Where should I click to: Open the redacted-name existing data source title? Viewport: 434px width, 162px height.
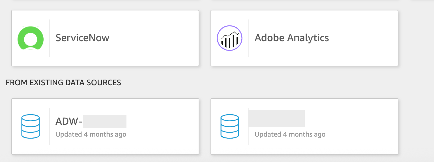pyautogui.click(x=276, y=118)
